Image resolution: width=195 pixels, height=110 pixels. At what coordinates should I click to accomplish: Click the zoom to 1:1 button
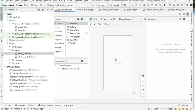(x=143, y=90)
